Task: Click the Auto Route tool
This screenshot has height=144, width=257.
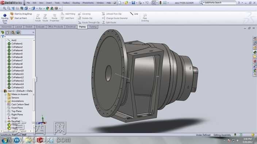Action: click(x=38, y=17)
